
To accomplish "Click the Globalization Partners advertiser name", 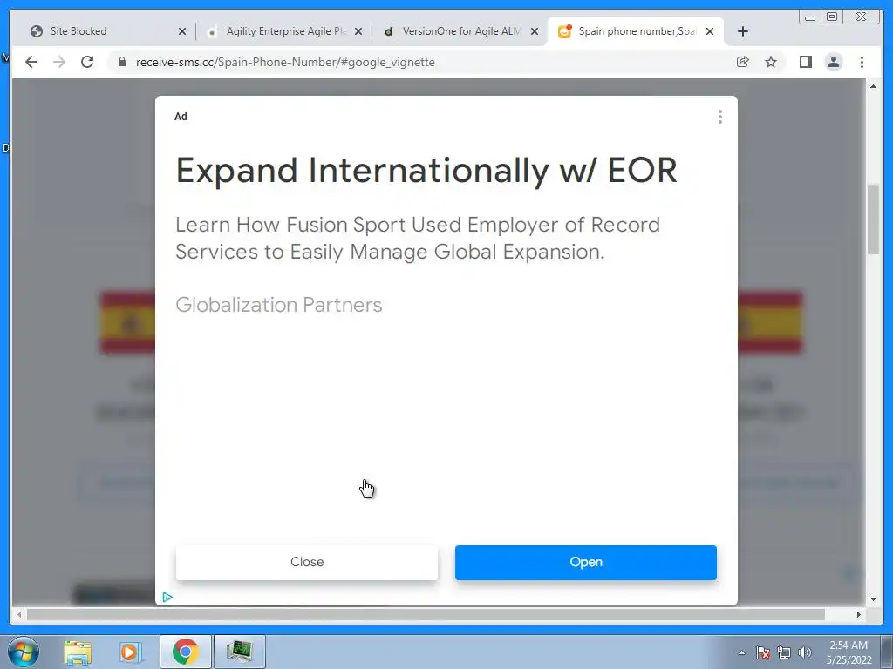I will coord(278,305).
